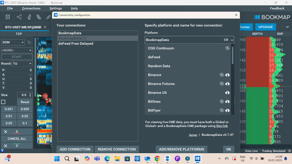
Task: Click download icon for Binance Futures
Action: tap(227, 84)
